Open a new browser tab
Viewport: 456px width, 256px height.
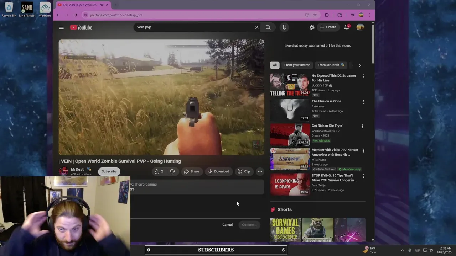(x=115, y=5)
